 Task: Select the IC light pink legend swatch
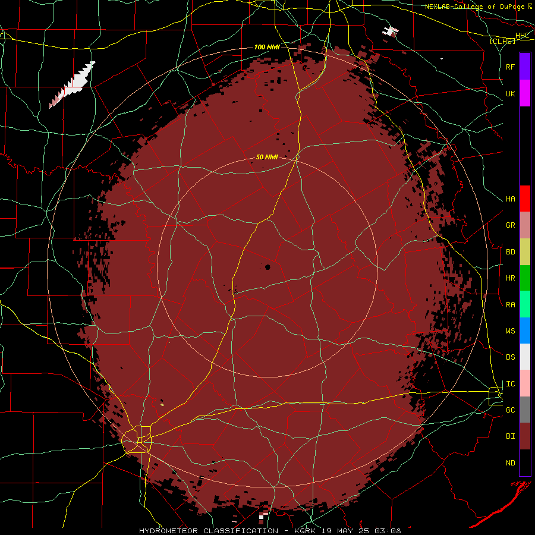click(525, 383)
